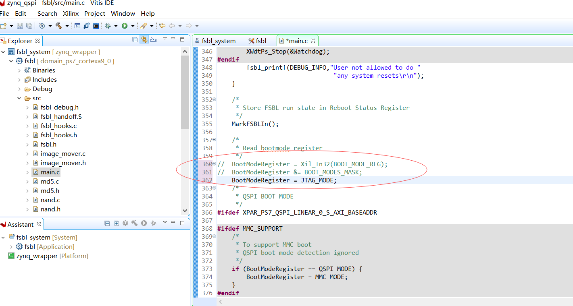Viewport: 573px width, 306px height.
Task: Click the Assistant build hammer icon
Action: click(x=135, y=223)
